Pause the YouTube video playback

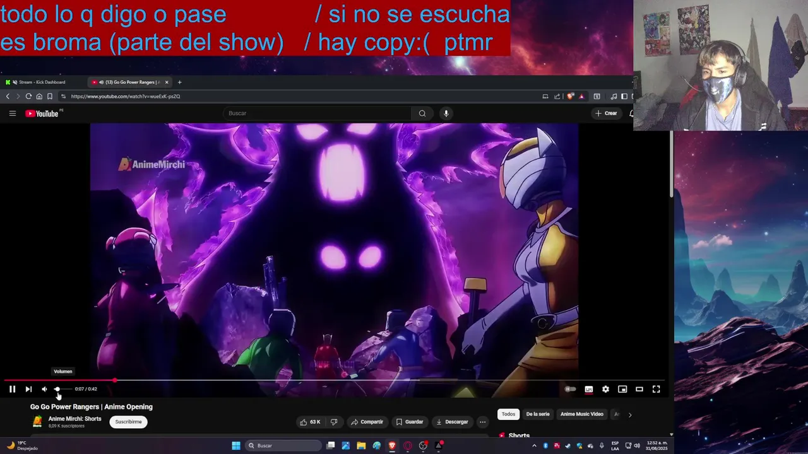point(12,389)
